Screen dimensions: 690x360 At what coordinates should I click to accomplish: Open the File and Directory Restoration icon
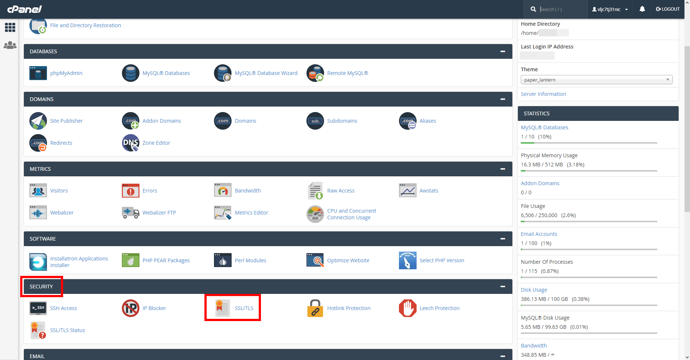pos(38,25)
